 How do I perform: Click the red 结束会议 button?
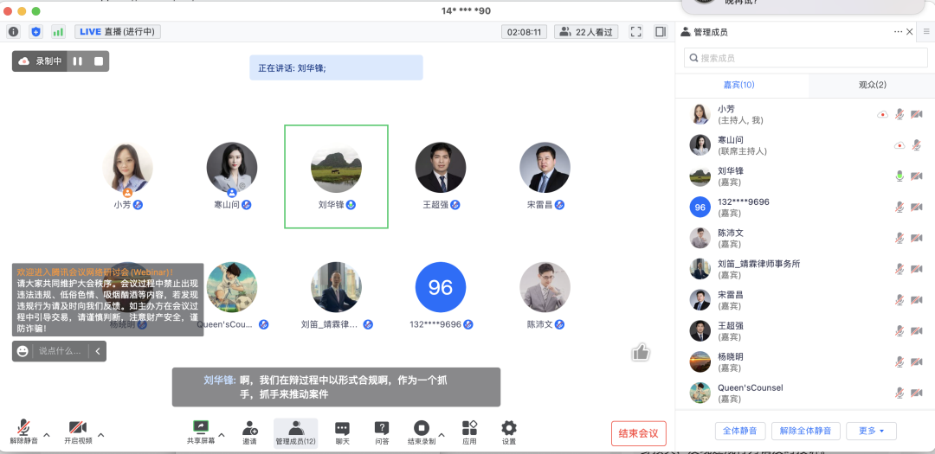[x=639, y=433]
